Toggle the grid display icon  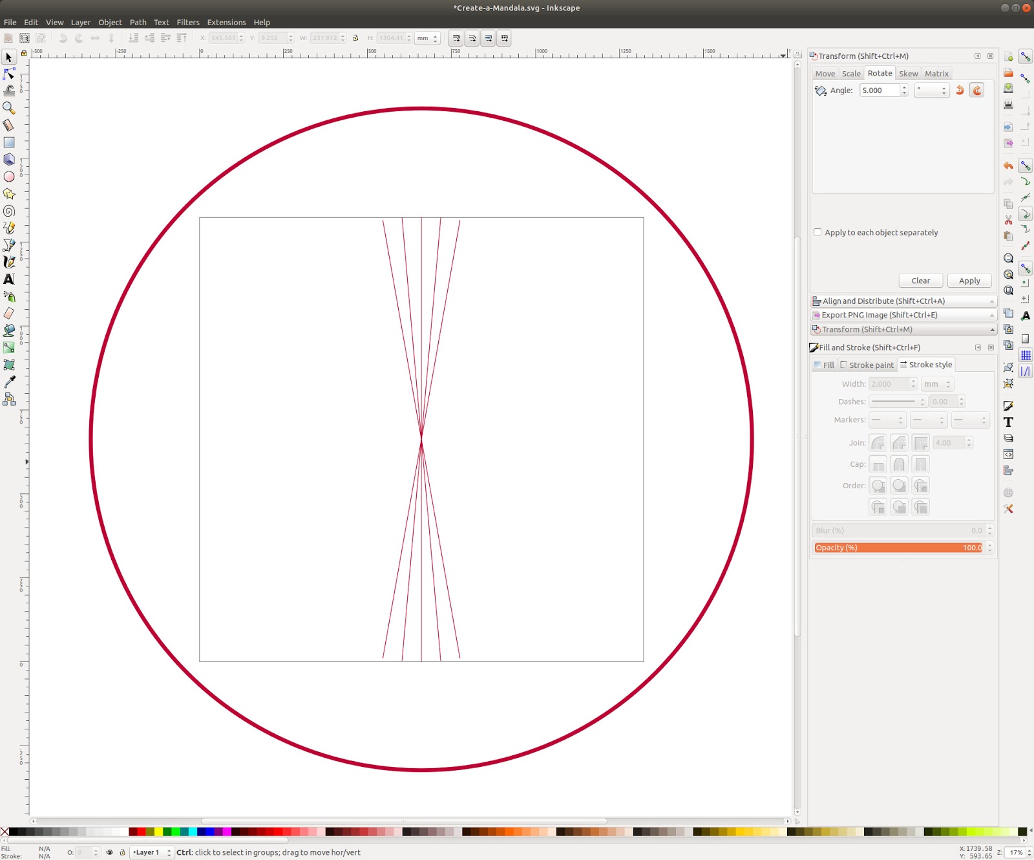click(x=1026, y=355)
